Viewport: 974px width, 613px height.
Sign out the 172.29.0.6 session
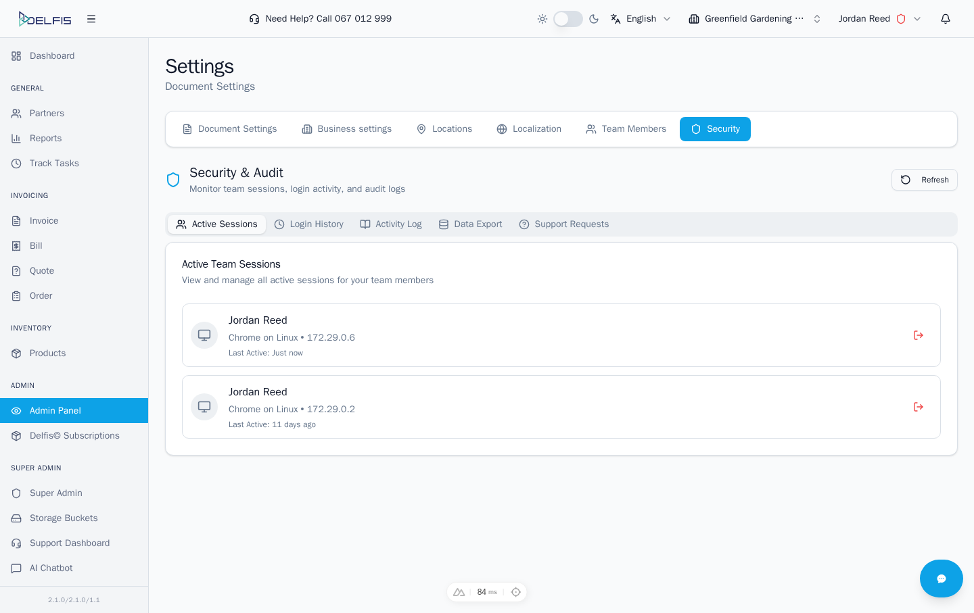918,335
